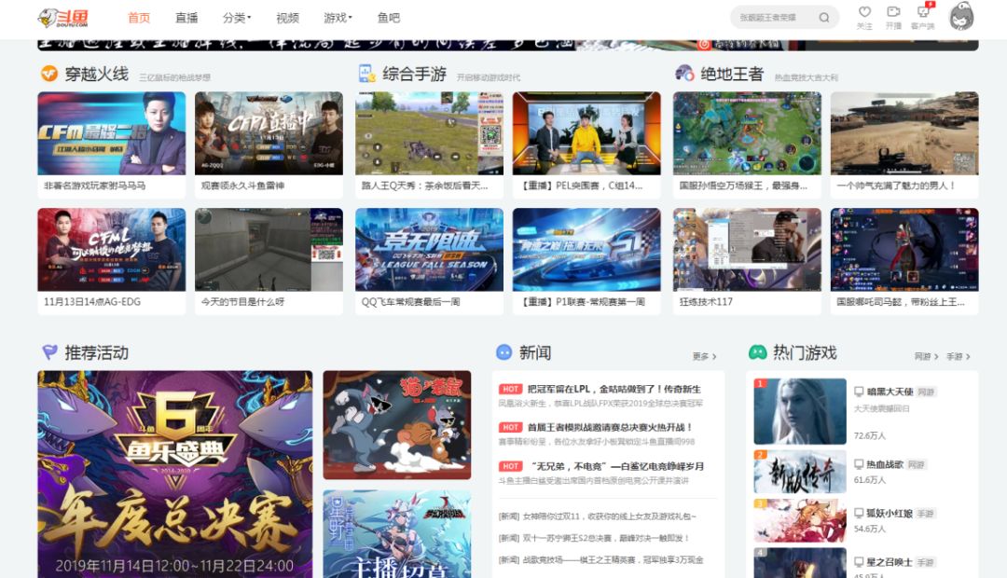Read news 无兄弟，不电竞 headline
This screenshot has width=1007, height=578.
click(x=616, y=466)
